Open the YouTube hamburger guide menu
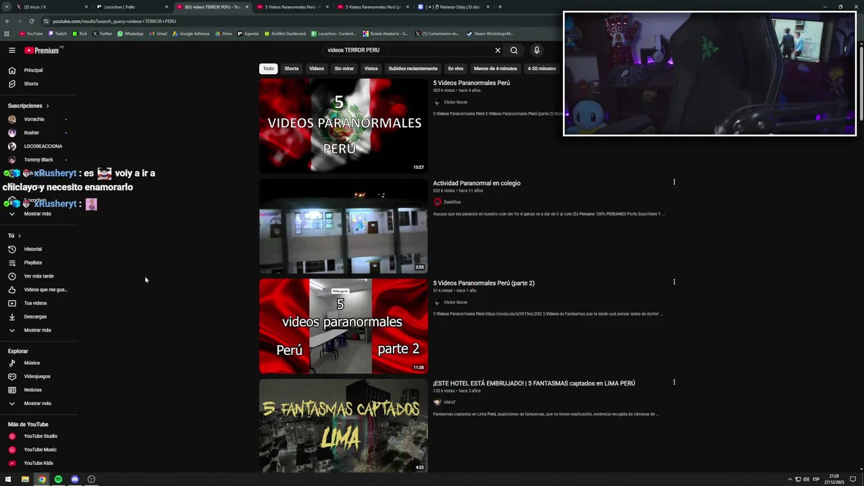This screenshot has height=486, width=864. [12, 50]
